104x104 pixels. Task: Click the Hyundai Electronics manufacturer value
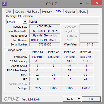click(45, 35)
